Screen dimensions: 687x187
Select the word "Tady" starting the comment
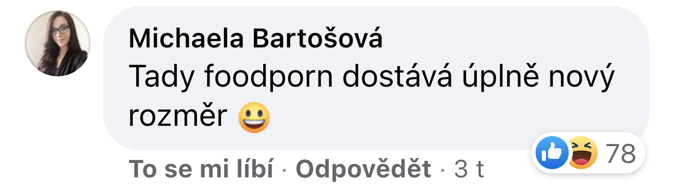pyautogui.click(x=161, y=76)
